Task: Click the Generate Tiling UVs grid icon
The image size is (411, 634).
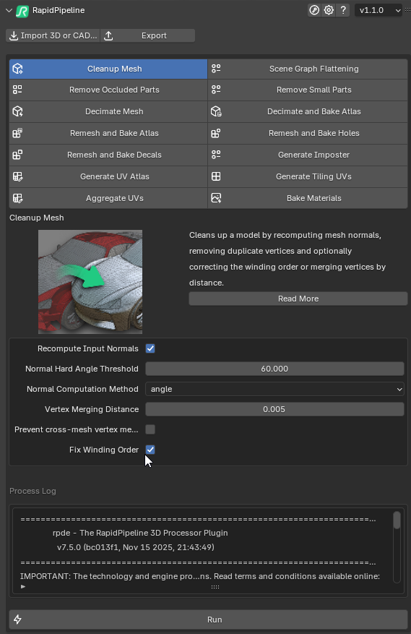Action: point(216,176)
